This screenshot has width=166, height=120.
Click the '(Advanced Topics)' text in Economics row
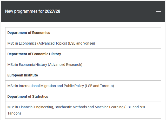[52, 44]
